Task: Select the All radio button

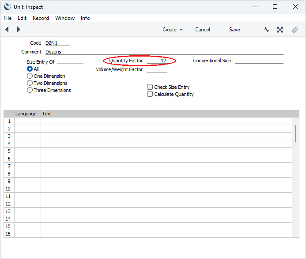Action: pyautogui.click(x=30, y=69)
